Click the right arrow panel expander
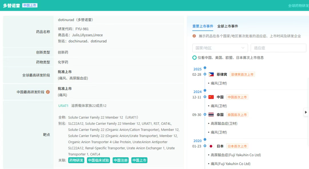The height and width of the screenshot is (169, 309). (x=306, y=112)
